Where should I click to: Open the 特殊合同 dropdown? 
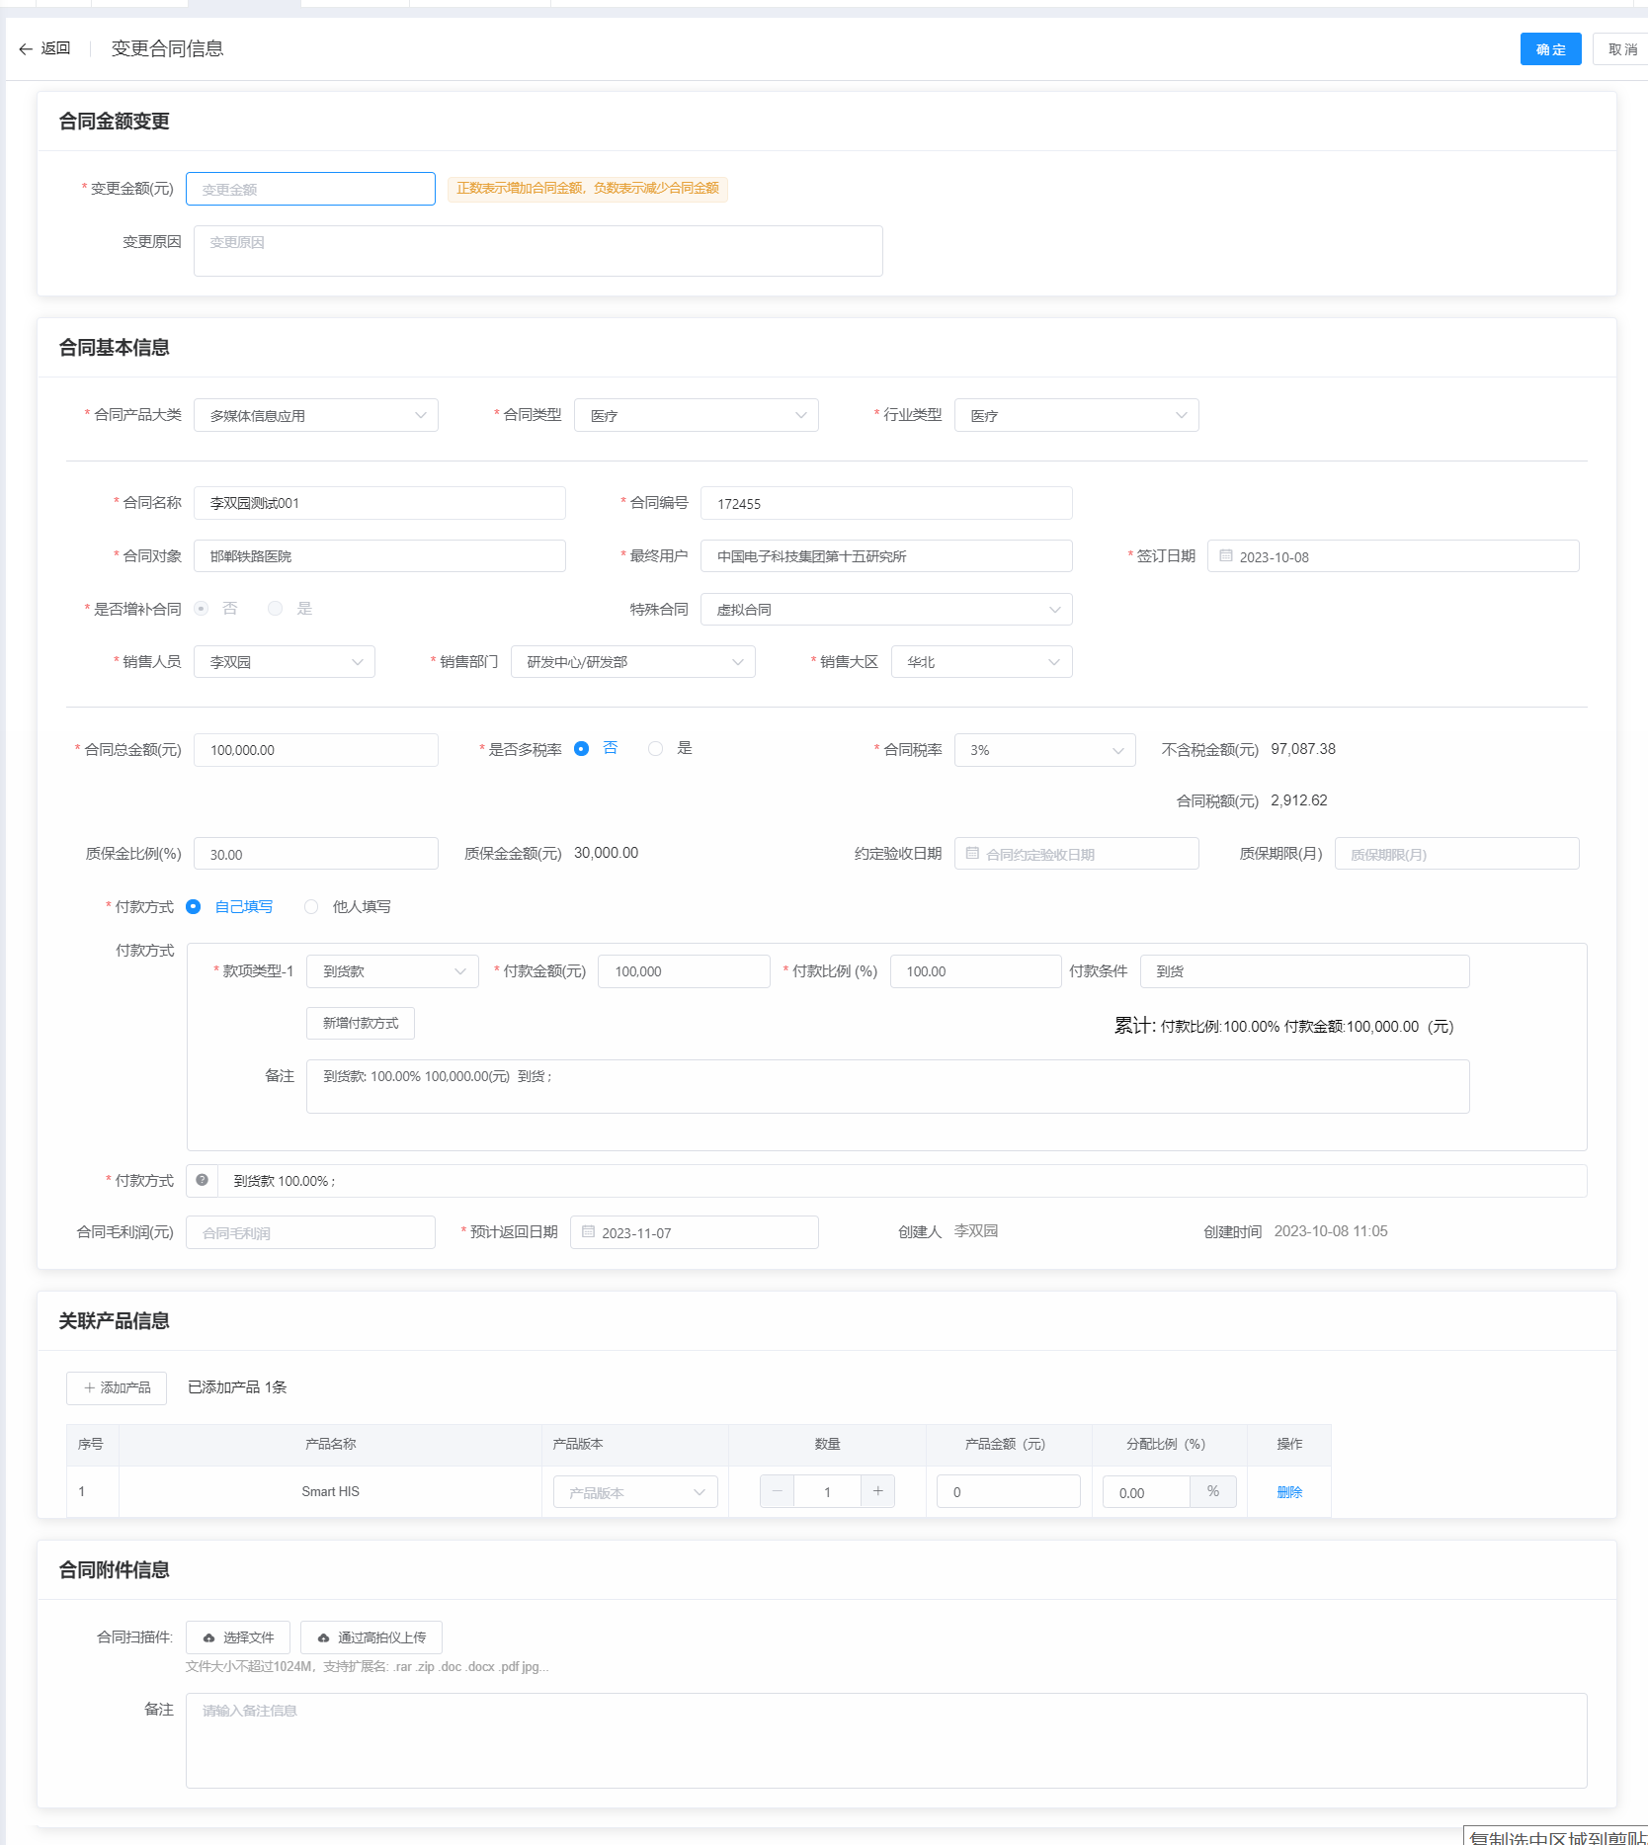(885, 610)
